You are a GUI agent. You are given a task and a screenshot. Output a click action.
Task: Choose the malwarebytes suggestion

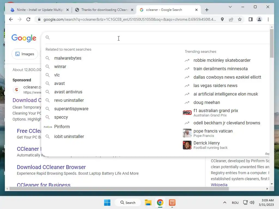pos(68,58)
